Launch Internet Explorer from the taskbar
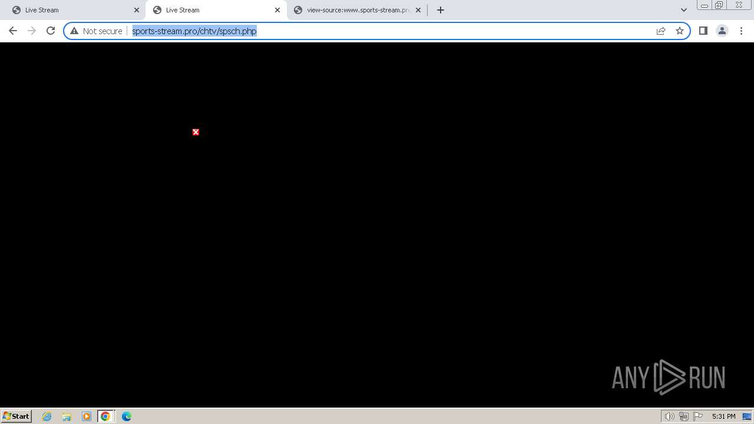 47,416
